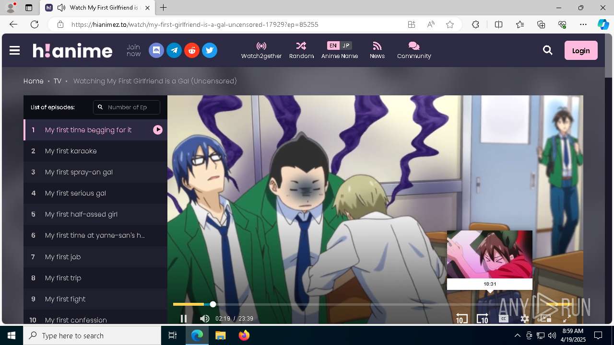Click the taskbar search box
The width and height of the screenshot is (614, 345).
tap(92, 335)
